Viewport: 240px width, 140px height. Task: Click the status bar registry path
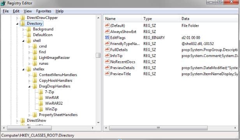pos(38,135)
